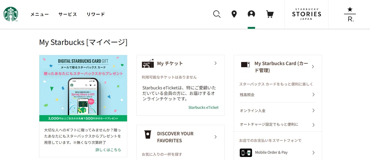Click the My チケット ticket icon
370x160 pixels.
tap(148, 63)
